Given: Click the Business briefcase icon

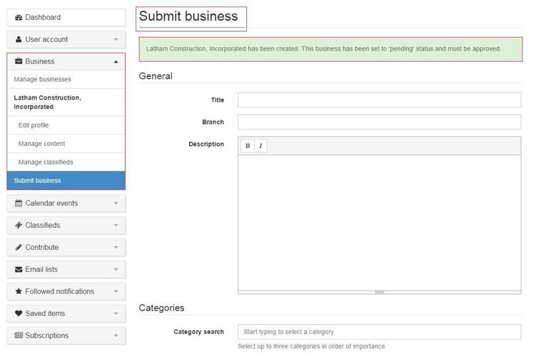Looking at the screenshot, I should coord(19,61).
